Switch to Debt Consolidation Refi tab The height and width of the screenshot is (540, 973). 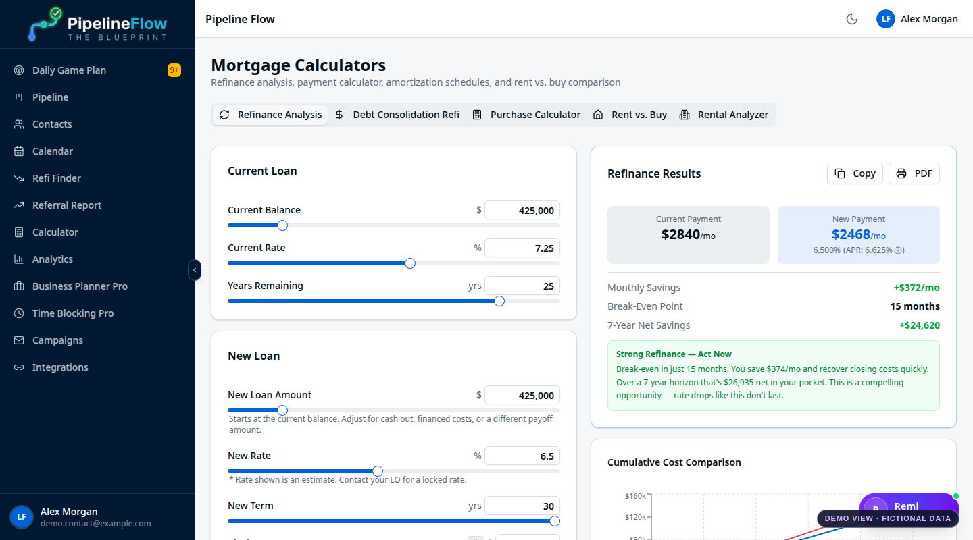tap(397, 115)
